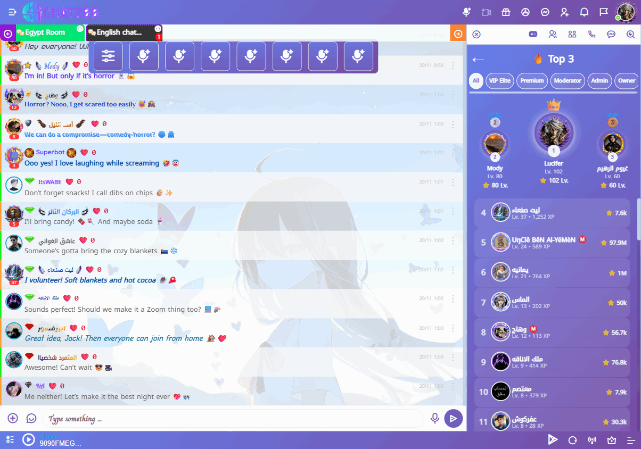The image size is (641, 449).
Task: Open message options for Superbot's message
Action: [x=453, y=153]
